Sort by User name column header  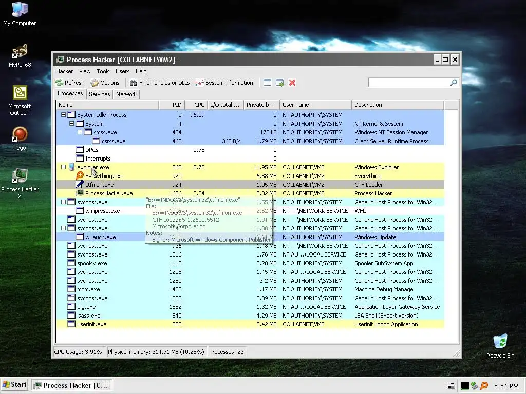click(316, 105)
